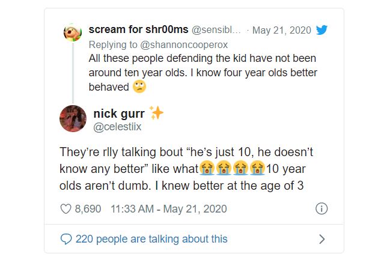Viewport: 378px width, 257px height.
Task: Open '220 people are talking about this'
Action: pos(151,239)
